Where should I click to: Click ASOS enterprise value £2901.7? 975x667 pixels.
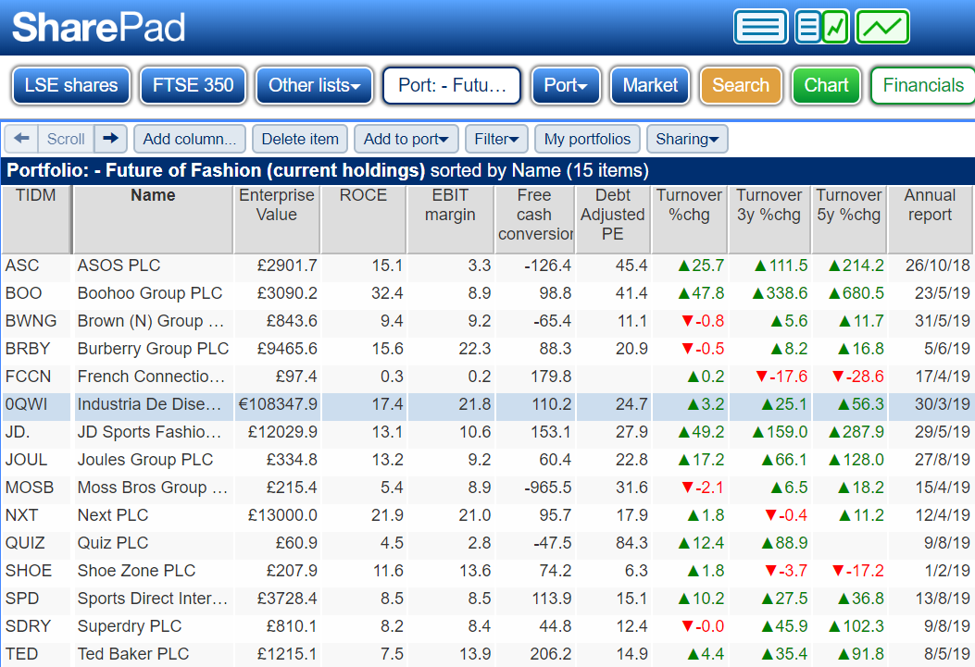[287, 266]
